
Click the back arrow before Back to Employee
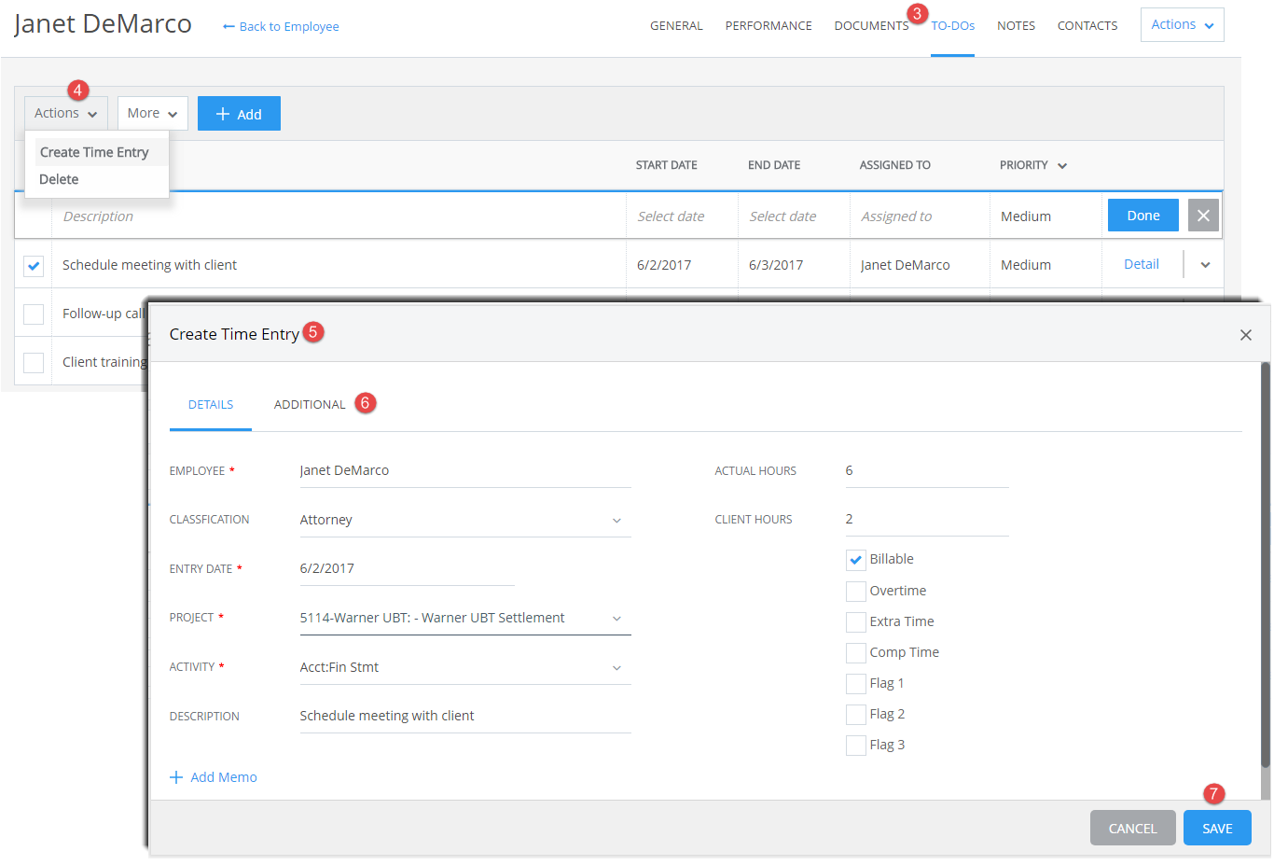click(x=228, y=27)
